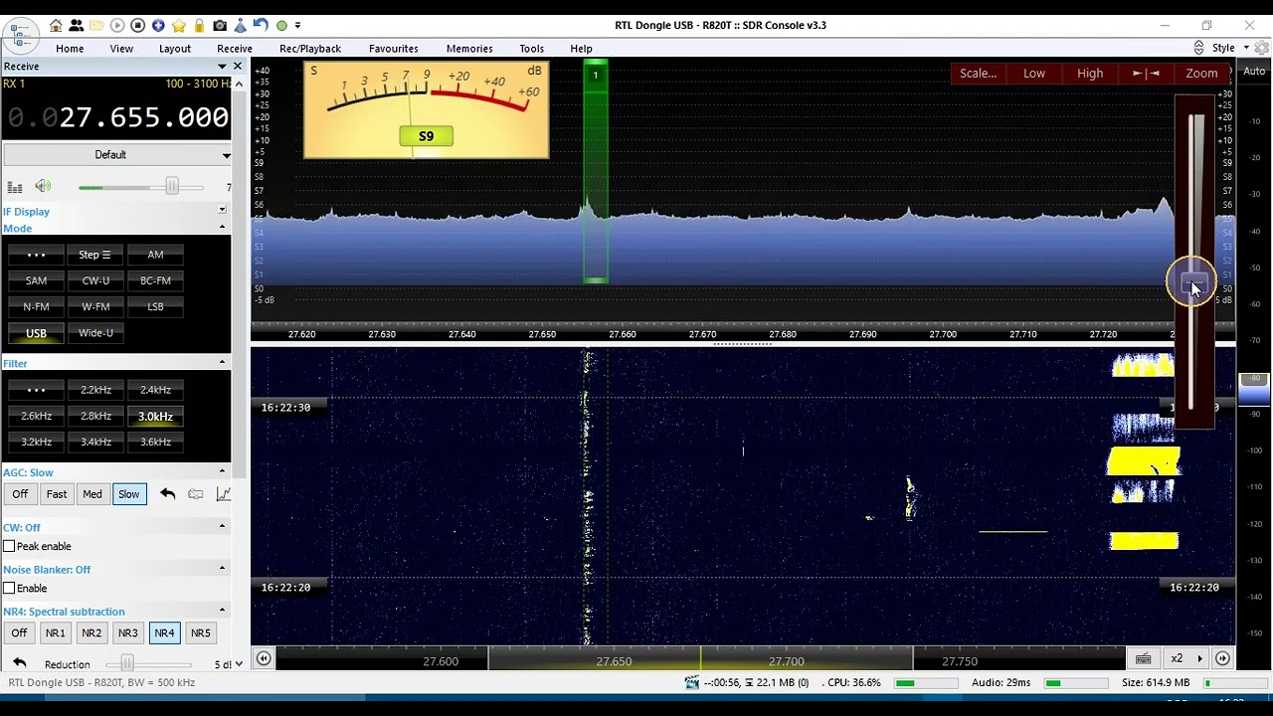
Task: Select the 3.6kHz filter
Action: click(155, 442)
